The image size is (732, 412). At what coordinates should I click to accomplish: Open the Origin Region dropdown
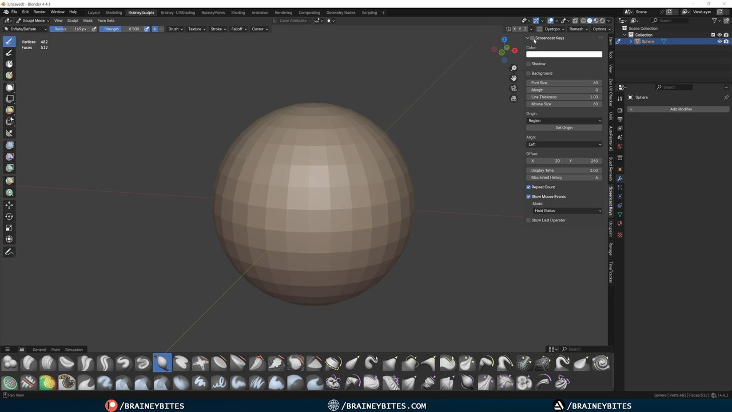pyautogui.click(x=564, y=121)
